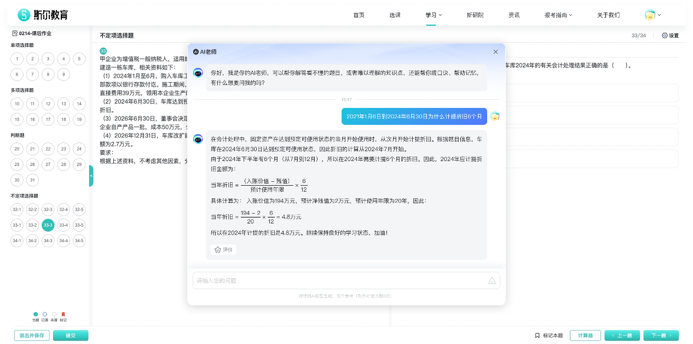This screenshot has width=693, height=344.
Task: Collapse the question list sidebar handle
Action: [x=91, y=176]
